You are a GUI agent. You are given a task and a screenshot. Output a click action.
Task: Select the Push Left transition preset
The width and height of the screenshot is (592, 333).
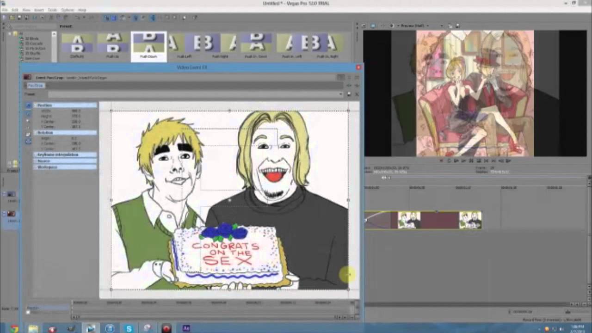click(x=184, y=46)
